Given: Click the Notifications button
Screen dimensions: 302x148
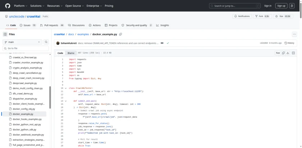Looking at the screenshot, I should pos(242,16).
